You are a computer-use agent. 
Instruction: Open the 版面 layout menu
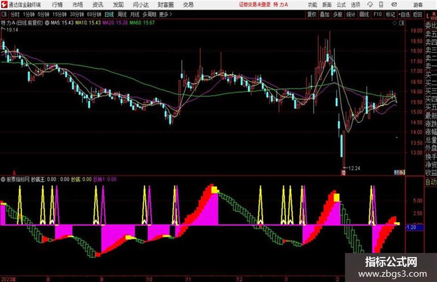coord(326,5)
